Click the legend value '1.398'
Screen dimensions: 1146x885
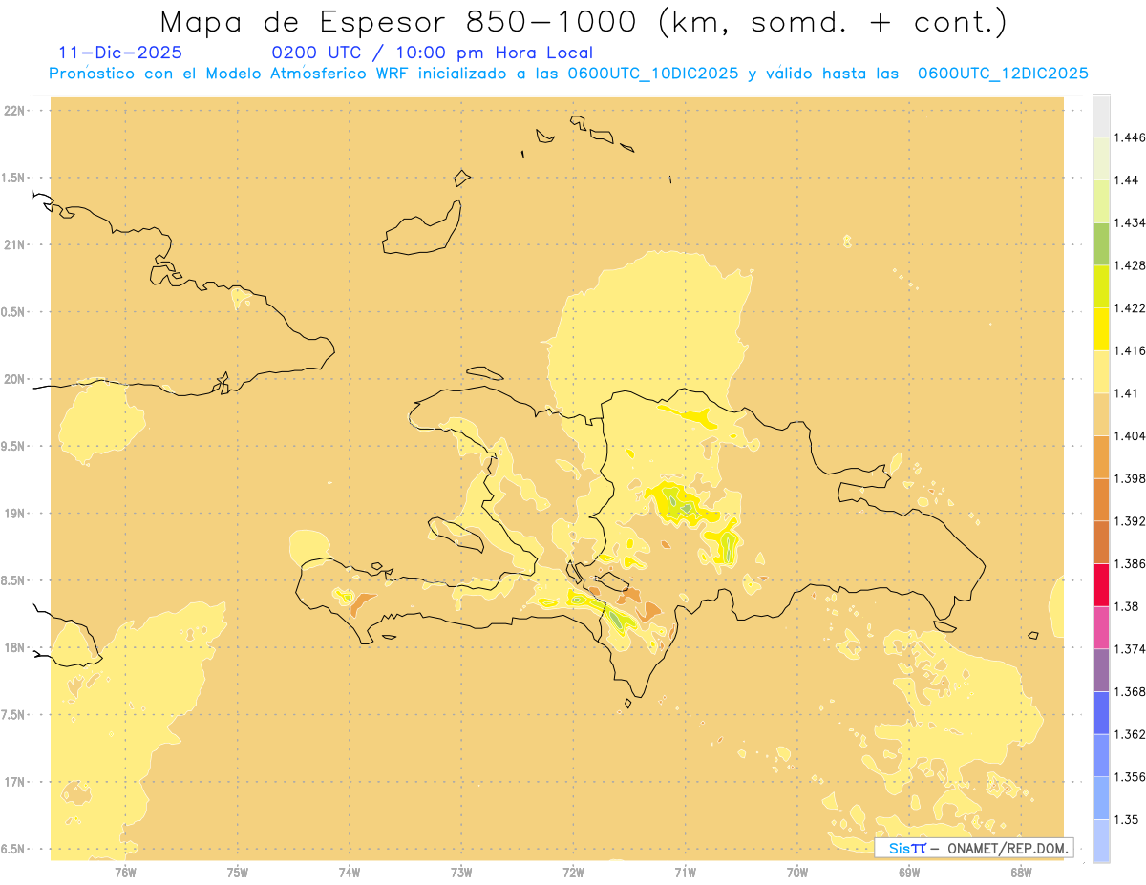click(x=1130, y=478)
